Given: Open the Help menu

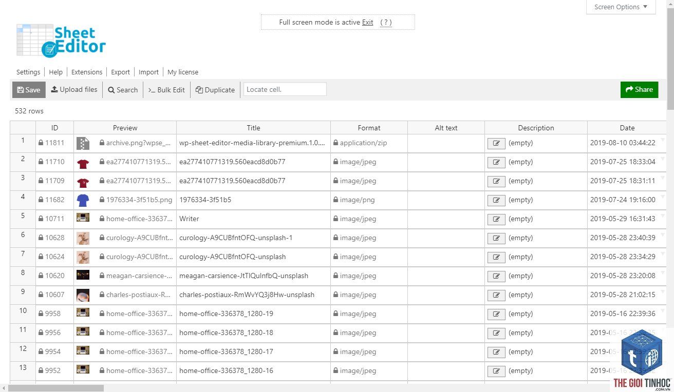Looking at the screenshot, I should pos(56,72).
